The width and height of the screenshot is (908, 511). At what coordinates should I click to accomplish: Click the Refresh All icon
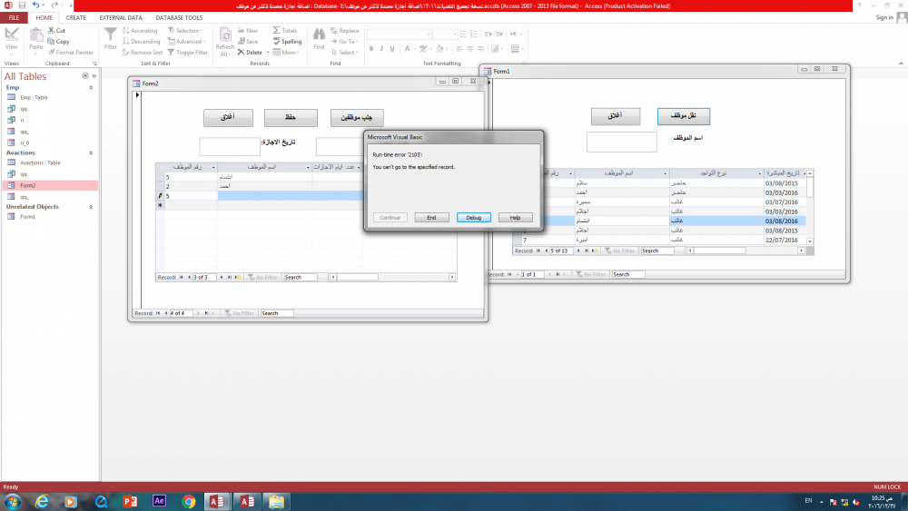click(x=224, y=38)
